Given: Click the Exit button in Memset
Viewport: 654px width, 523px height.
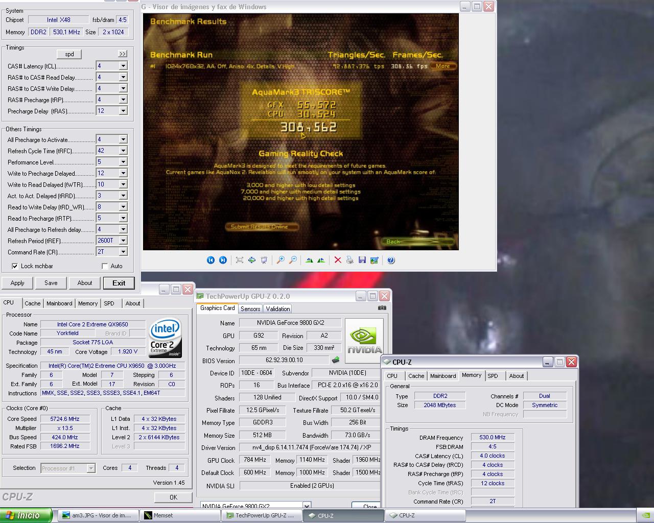Looking at the screenshot, I should [119, 283].
